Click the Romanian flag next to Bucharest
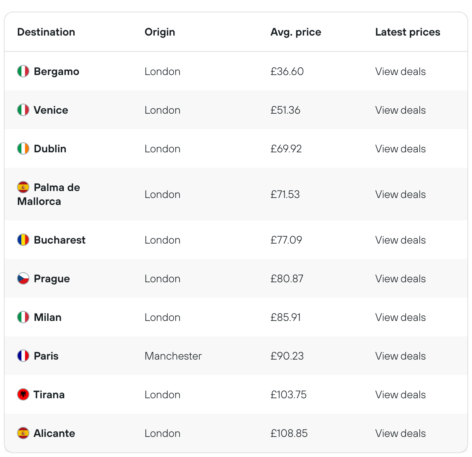The height and width of the screenshot is (457, 472). tap(23, 240)
